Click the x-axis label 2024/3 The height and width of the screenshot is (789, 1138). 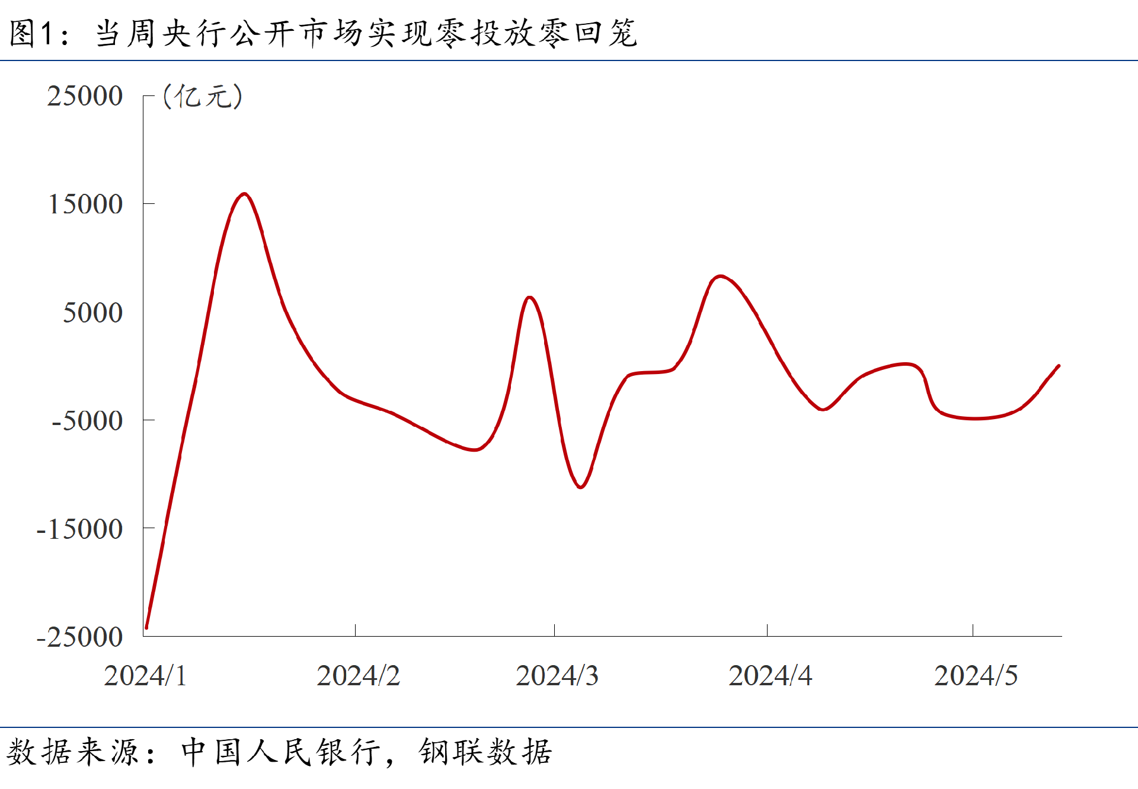click(557, 676)
